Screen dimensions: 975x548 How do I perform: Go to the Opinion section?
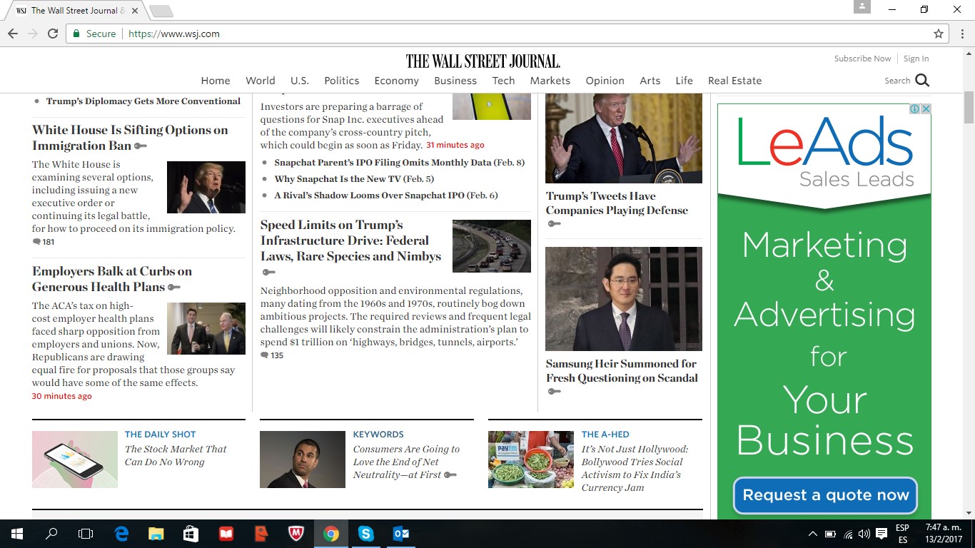pos(605,81)
